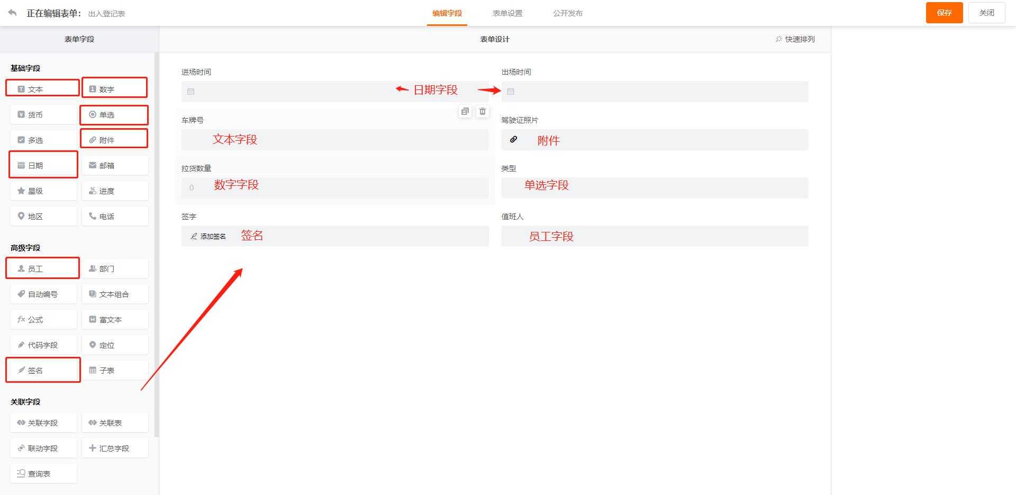Select the 子表 field type
Screen dimensions: 1016x495
tap(114, 370)
